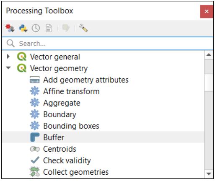Click the Centroids algorithm icon
The height and width of the screenshot is (181, 215).
35,149
